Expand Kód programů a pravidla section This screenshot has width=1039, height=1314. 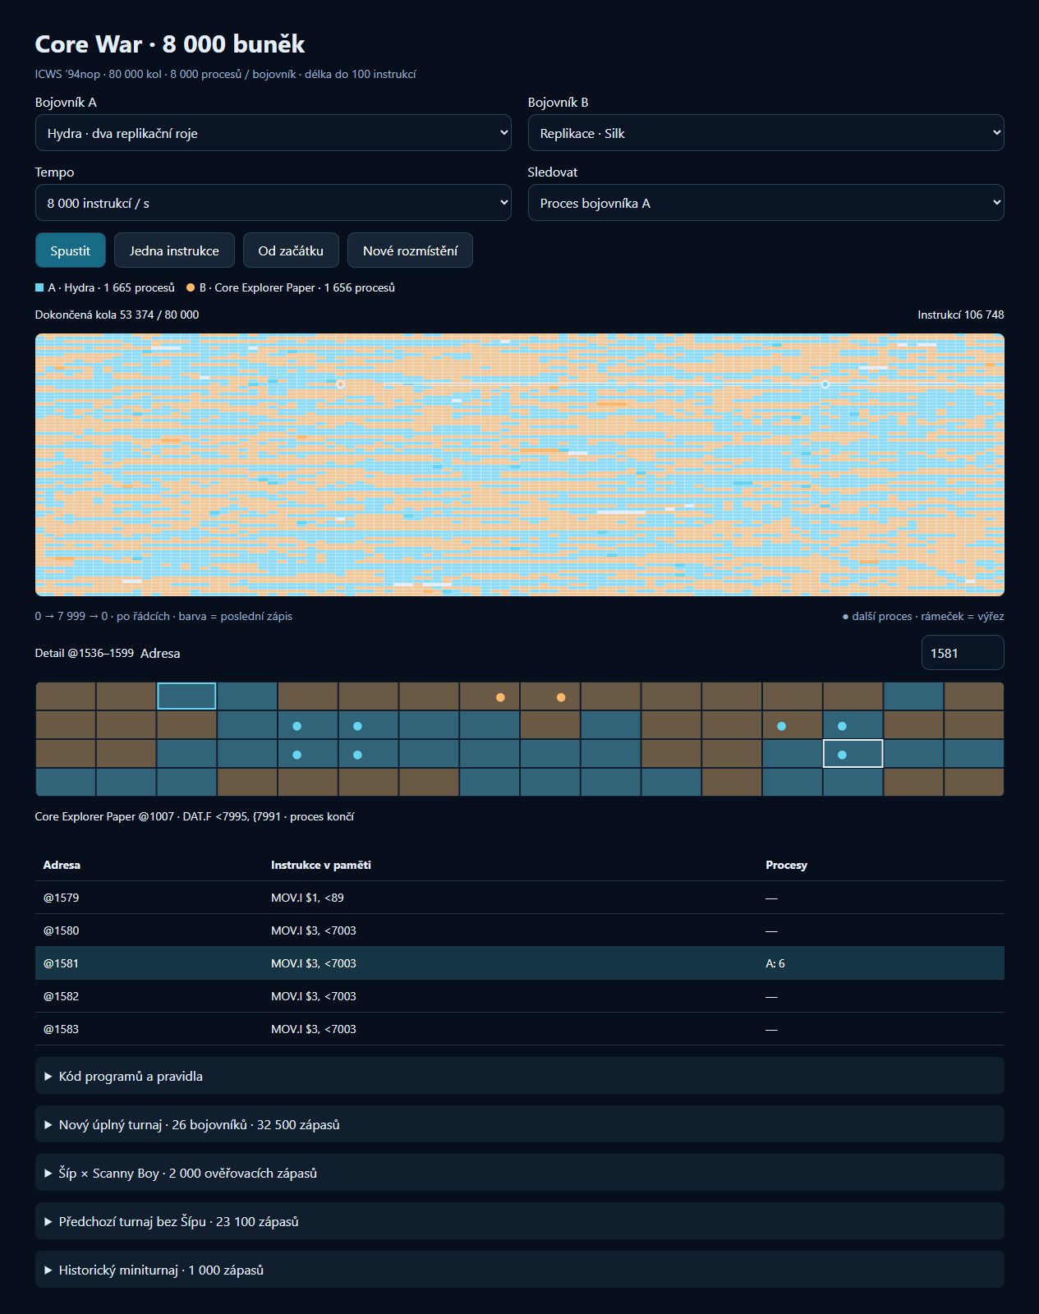click(x=519, y=1076)
